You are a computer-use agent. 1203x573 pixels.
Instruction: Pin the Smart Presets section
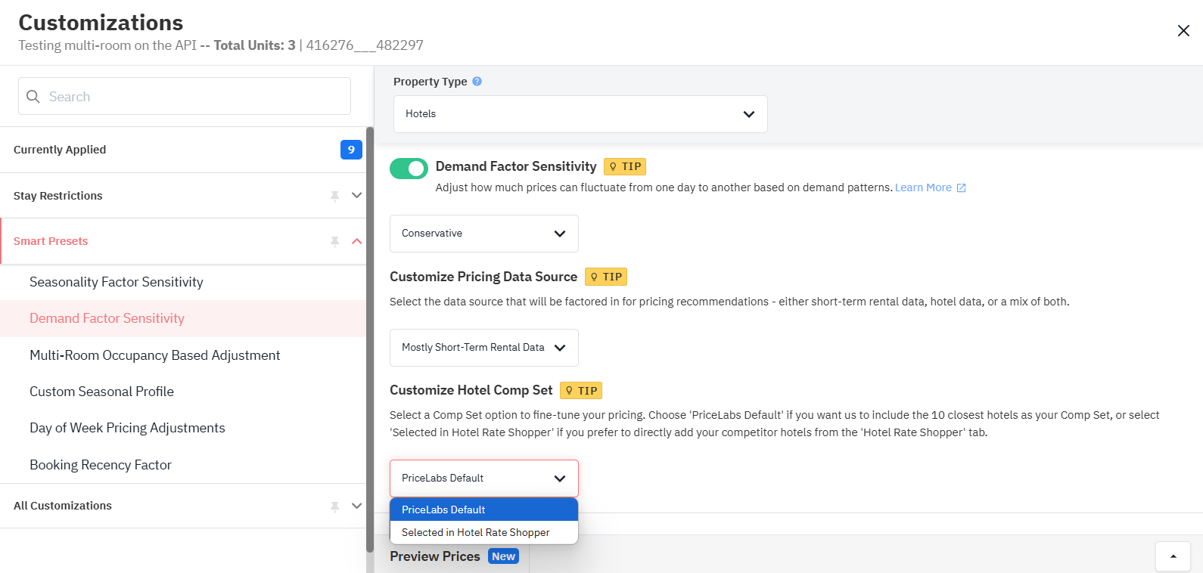[x=334, y=241]
